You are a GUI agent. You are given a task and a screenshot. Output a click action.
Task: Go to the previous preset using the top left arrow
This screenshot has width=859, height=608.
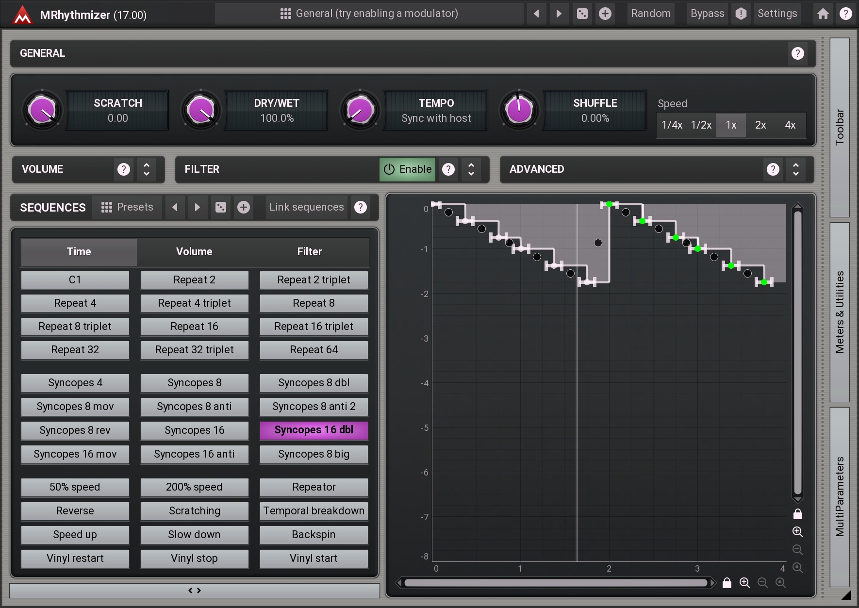click(536, 14)
